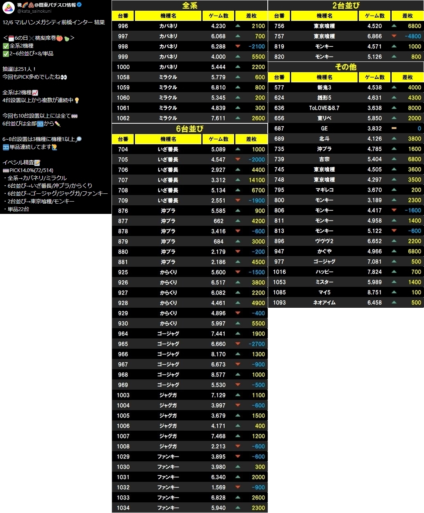The image size is (424, 513).
Task: Click the 台番 header in the 全系 table
Action: pyautogui.click(x=123, y=16)
